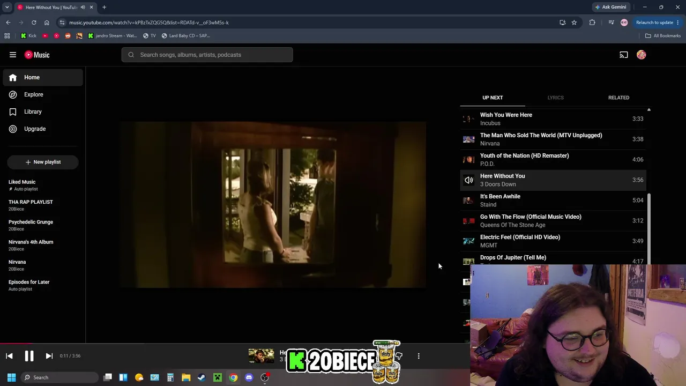The height and width of the screenshot is (386, 686).
Task: Switch to the UP NEXT tab
Action: click(x=493, y=98)
